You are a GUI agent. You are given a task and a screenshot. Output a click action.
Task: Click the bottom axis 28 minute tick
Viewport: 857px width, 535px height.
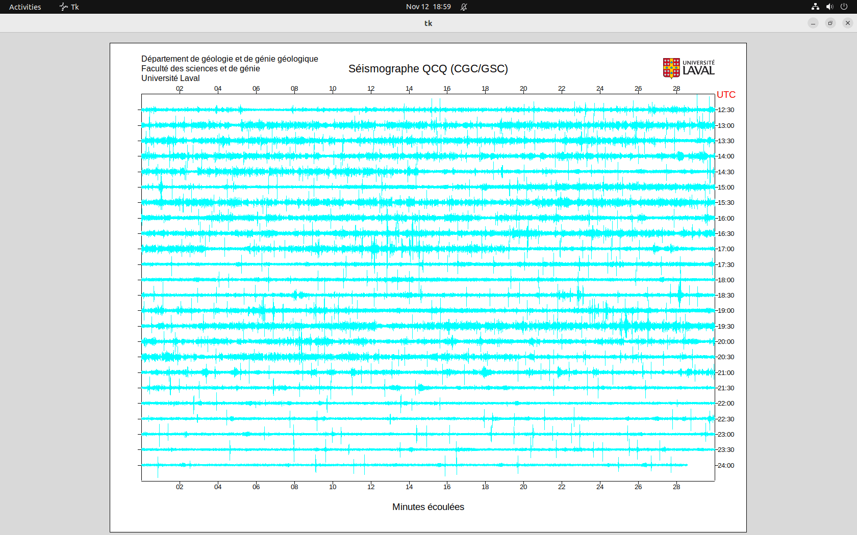pos(676,487)
